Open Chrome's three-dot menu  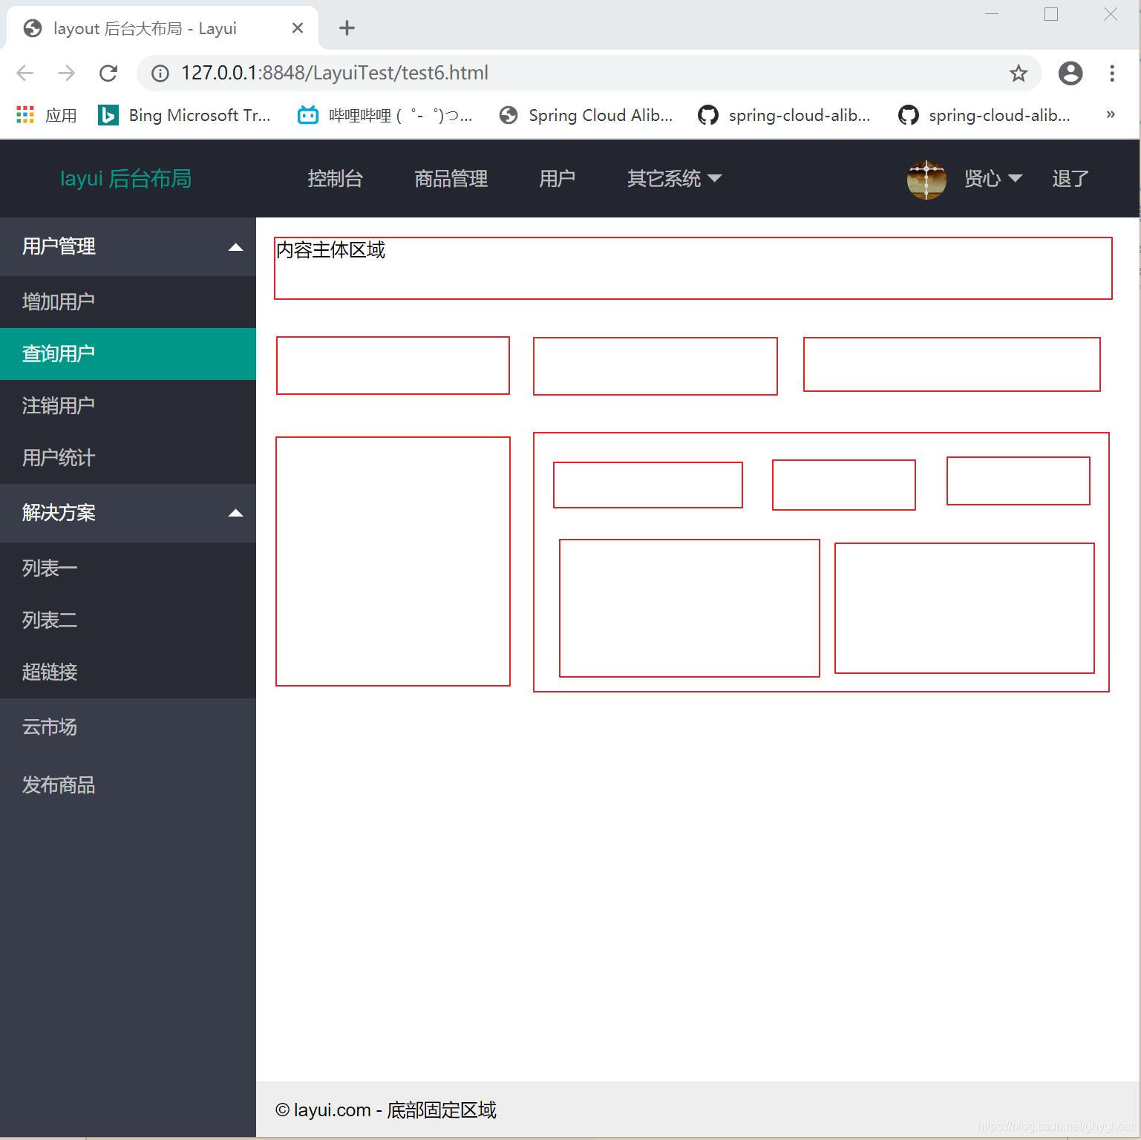coord(1111,73)
